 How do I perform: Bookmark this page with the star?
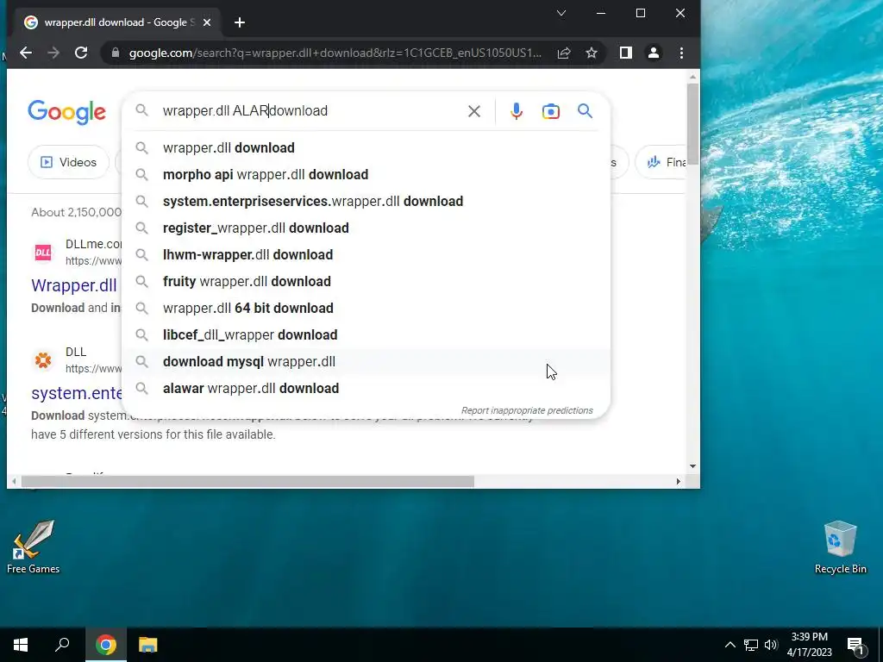(x=592, y=53)
